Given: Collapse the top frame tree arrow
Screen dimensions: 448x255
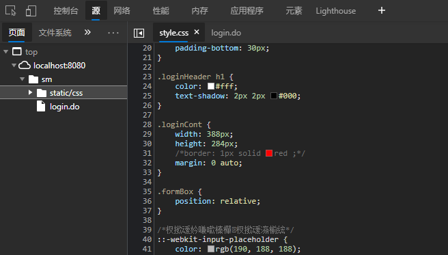Looking at the screenshot, I should [x=5, y=52].
